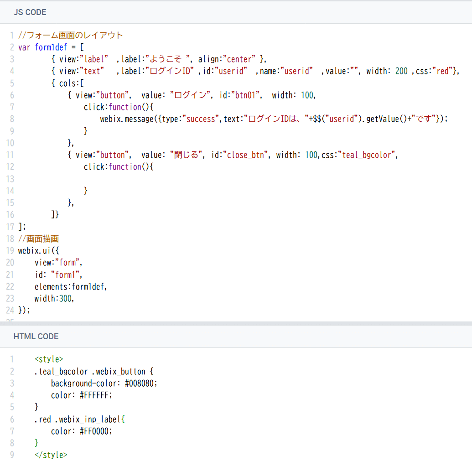This screenshot has width=472, height=466.
Task: Select the HTML CODE panel header
Action: point(36,337)
